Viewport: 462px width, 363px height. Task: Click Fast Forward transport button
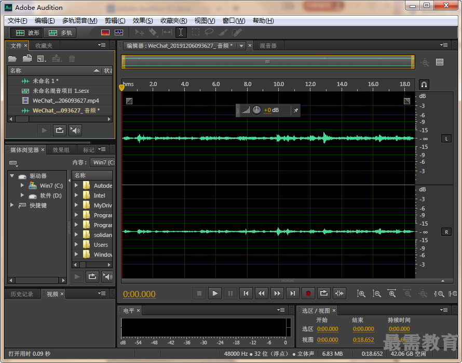277,293
